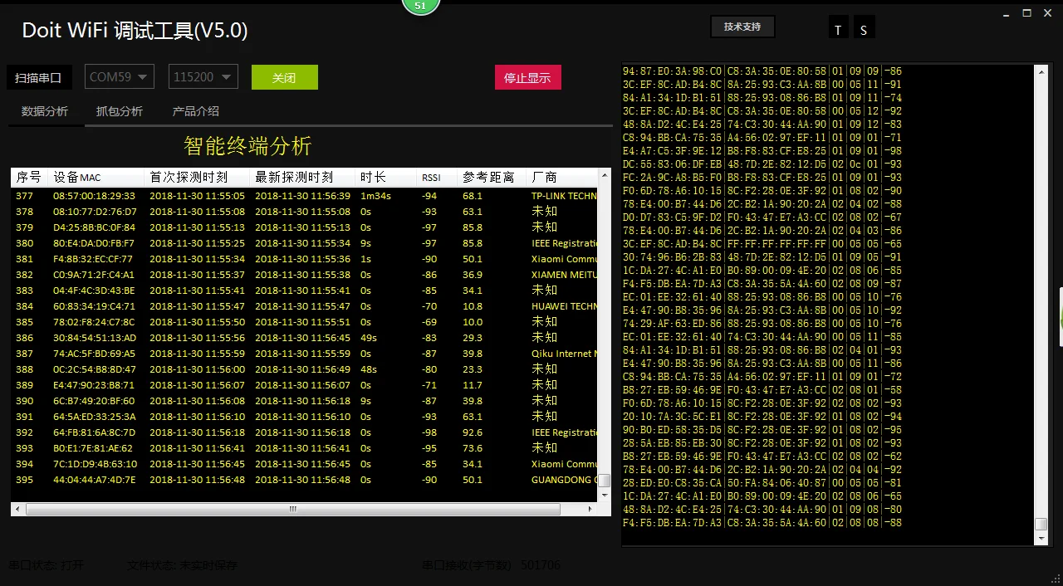Select MAC 74:AC:5F:BD:69:A5 in row 387
The height and width of the screenshot is (586, 1063).
94,354
